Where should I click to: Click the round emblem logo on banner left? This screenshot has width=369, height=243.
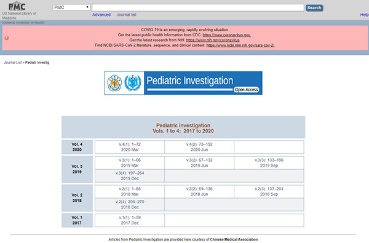pyautogui.click(x=114, y=83)
